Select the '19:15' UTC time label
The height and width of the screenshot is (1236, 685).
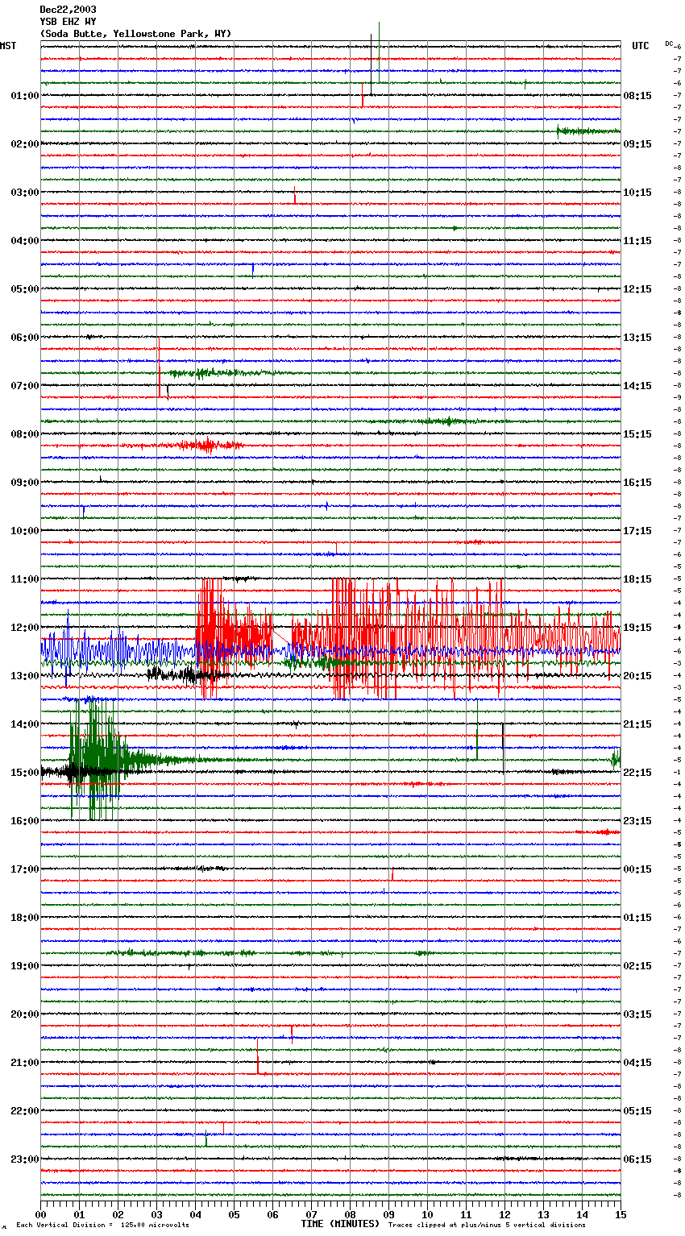pos(637,628)
